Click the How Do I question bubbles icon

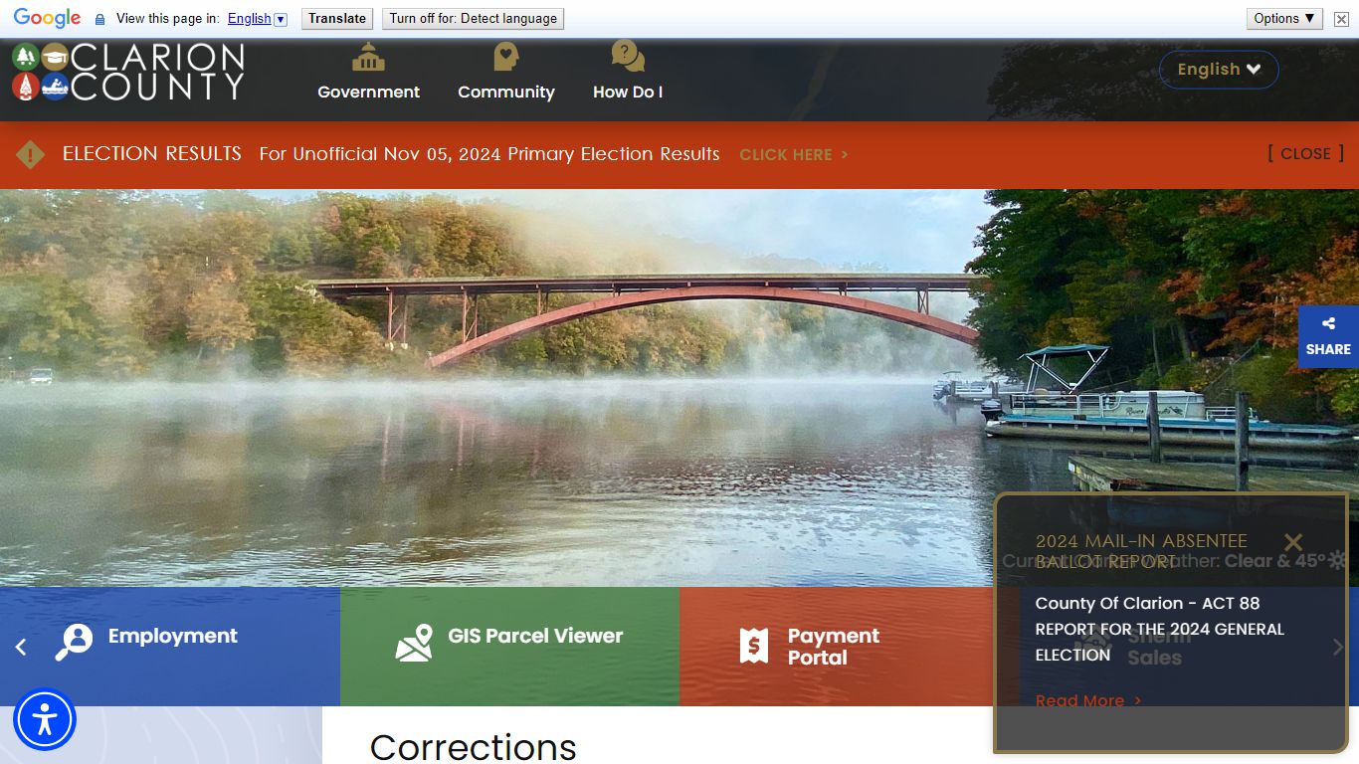click(x=628, y=56)
